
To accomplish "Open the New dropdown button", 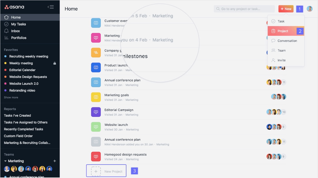I will click(286, 9).
